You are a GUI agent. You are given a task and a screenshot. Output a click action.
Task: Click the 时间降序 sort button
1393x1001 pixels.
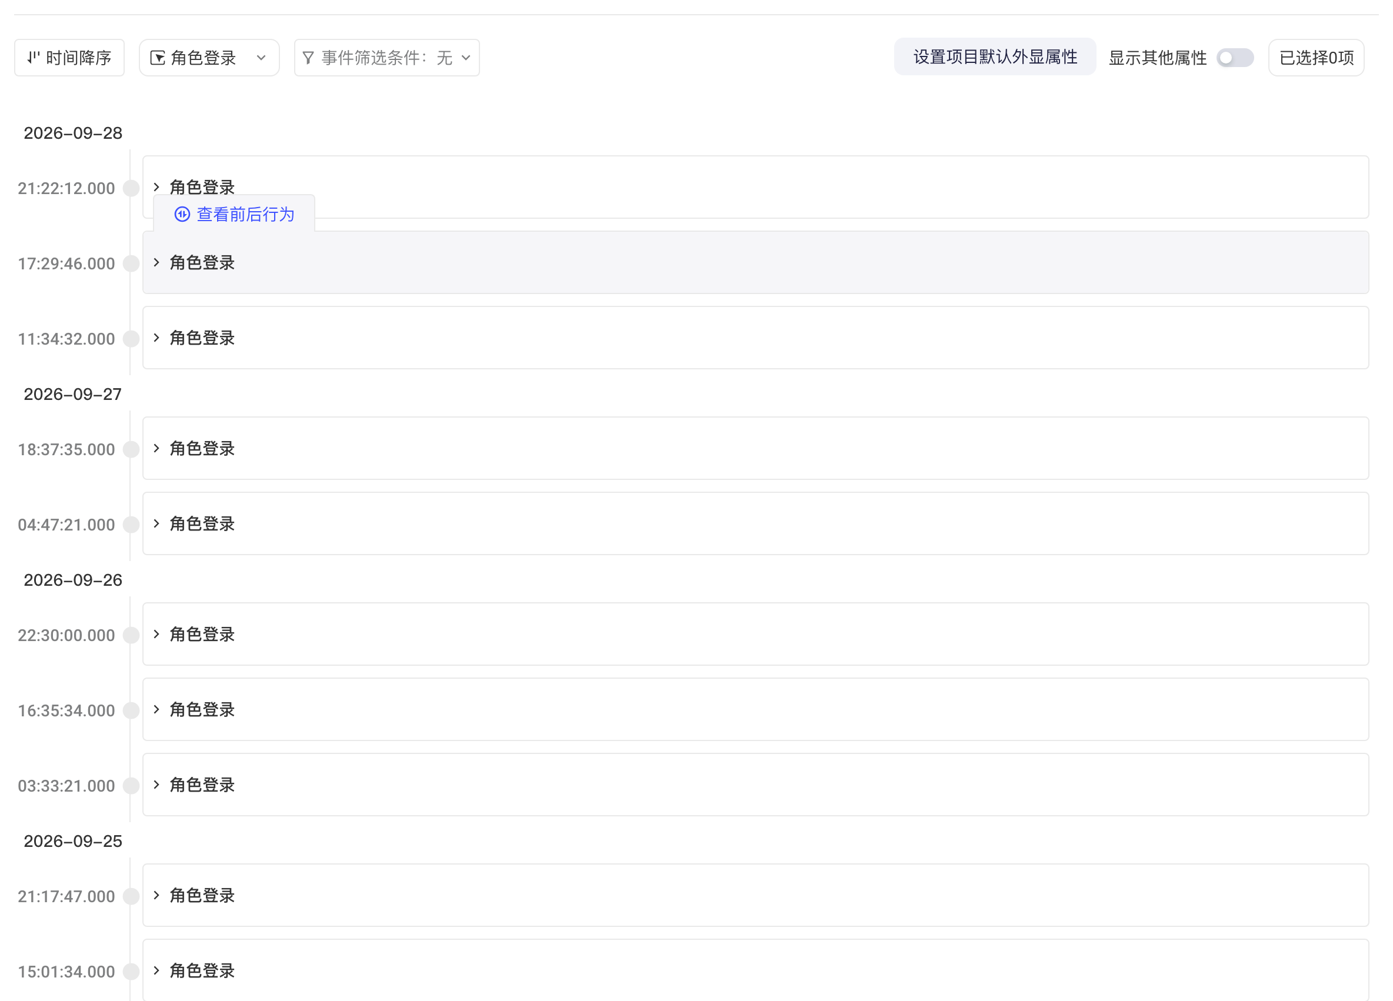(69, 58)
